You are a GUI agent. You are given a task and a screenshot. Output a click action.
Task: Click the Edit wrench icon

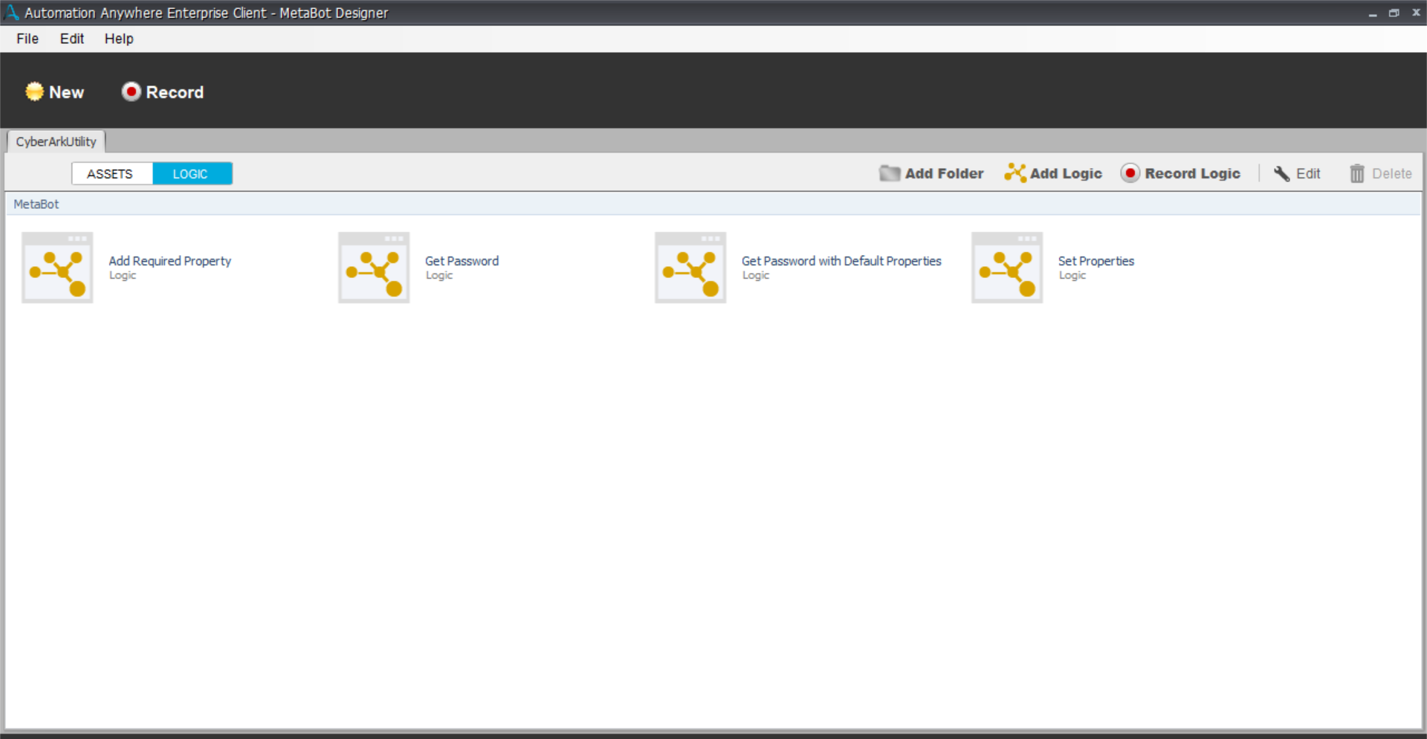(1282, 174)
